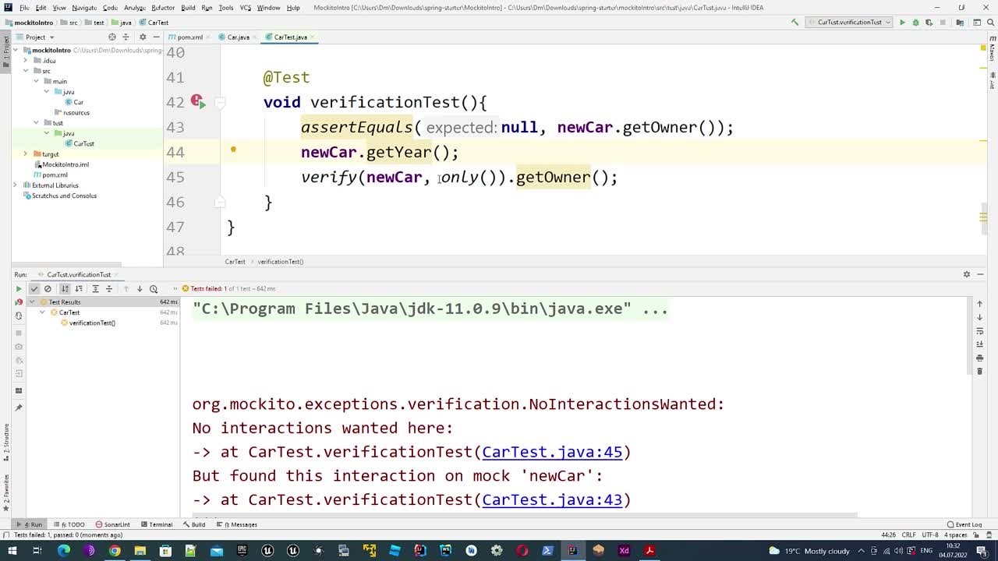The width and height of the screenshot is (998, 561).
Task: Switch to the pom.xml editor tab
Action: click(x=189, y=37)
